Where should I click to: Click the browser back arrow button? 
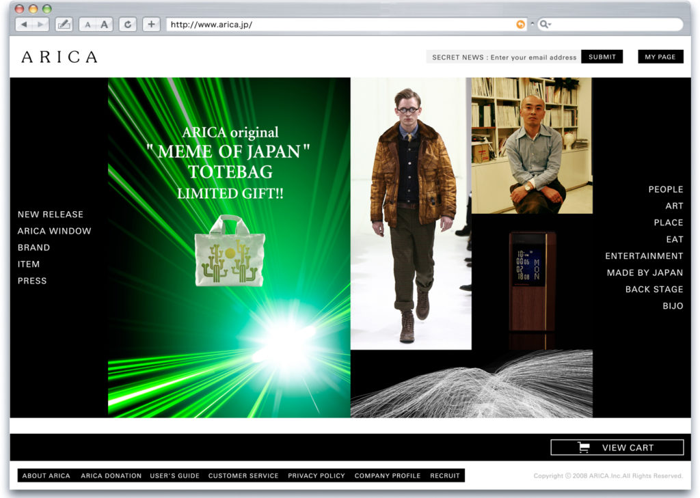click(x=24, y=25)
